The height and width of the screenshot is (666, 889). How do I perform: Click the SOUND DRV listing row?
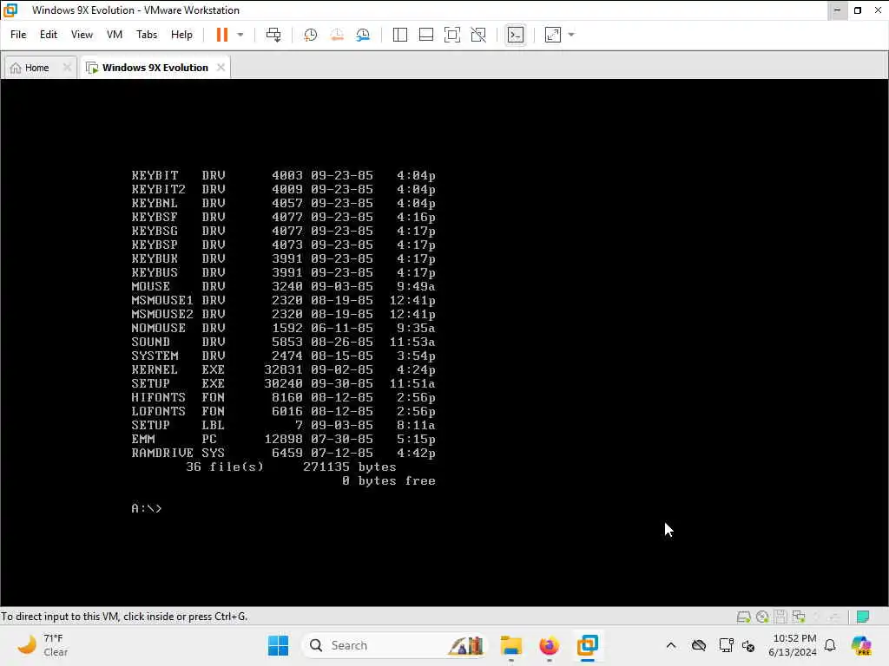(x=284, y=342)
